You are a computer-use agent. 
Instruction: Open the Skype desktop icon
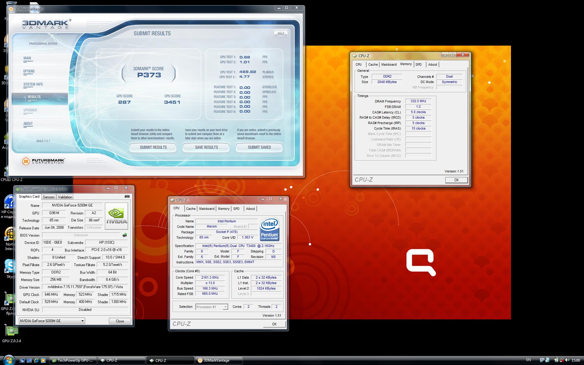click(x=9, y=269)
